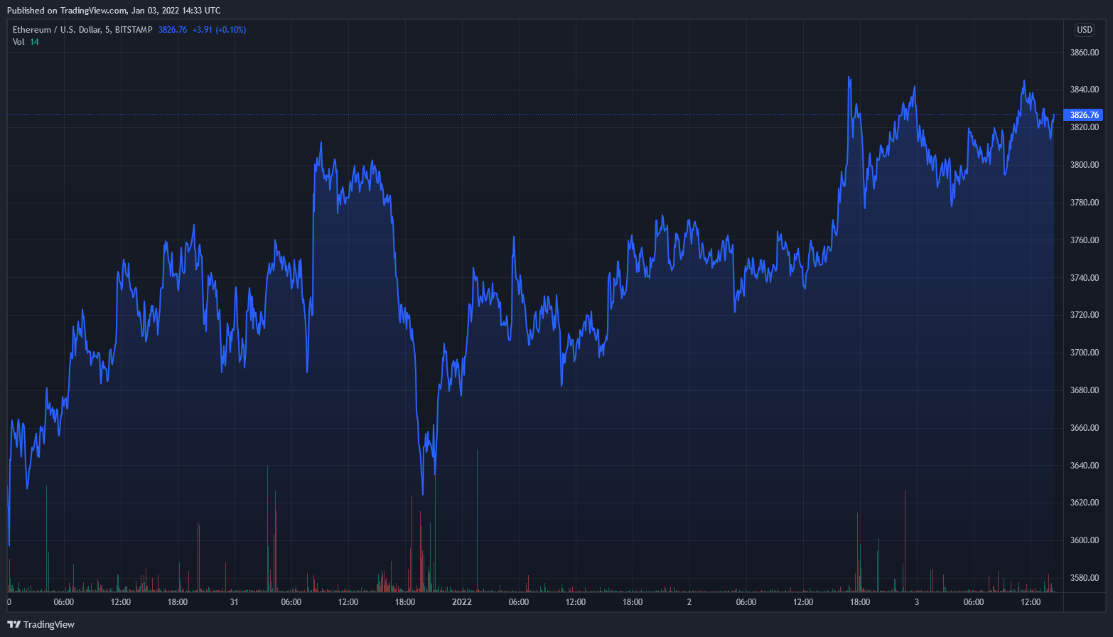Click the 3600.00 price axis label
The image size is (1113, 637).
pyautogui.click(x=1085, y=540)
